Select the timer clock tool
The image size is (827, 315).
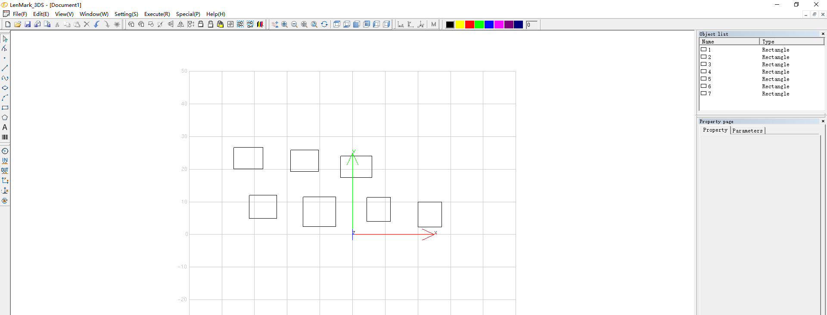(x=5, y=151)
